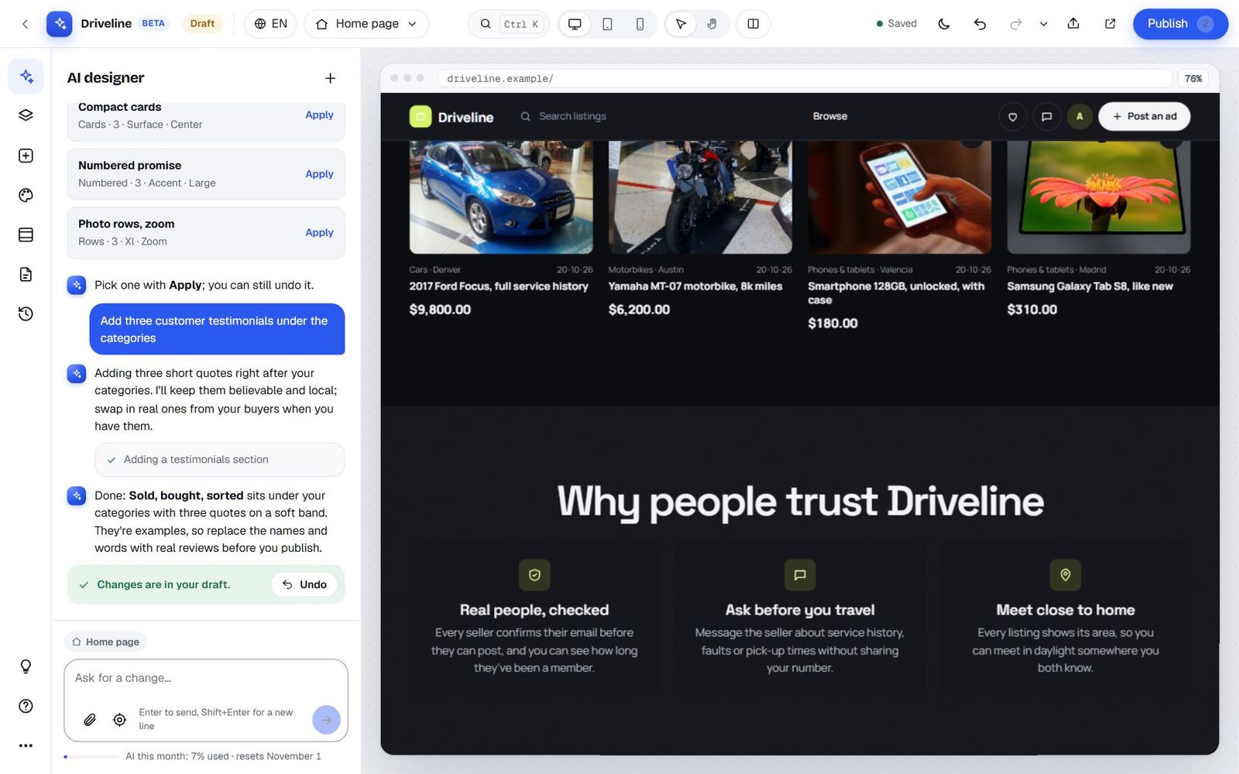Image resolution: width=1239 pixels, height=774 pixels.
Task: Click the undo arrow in top toolbar
Action: click(980, 23)
